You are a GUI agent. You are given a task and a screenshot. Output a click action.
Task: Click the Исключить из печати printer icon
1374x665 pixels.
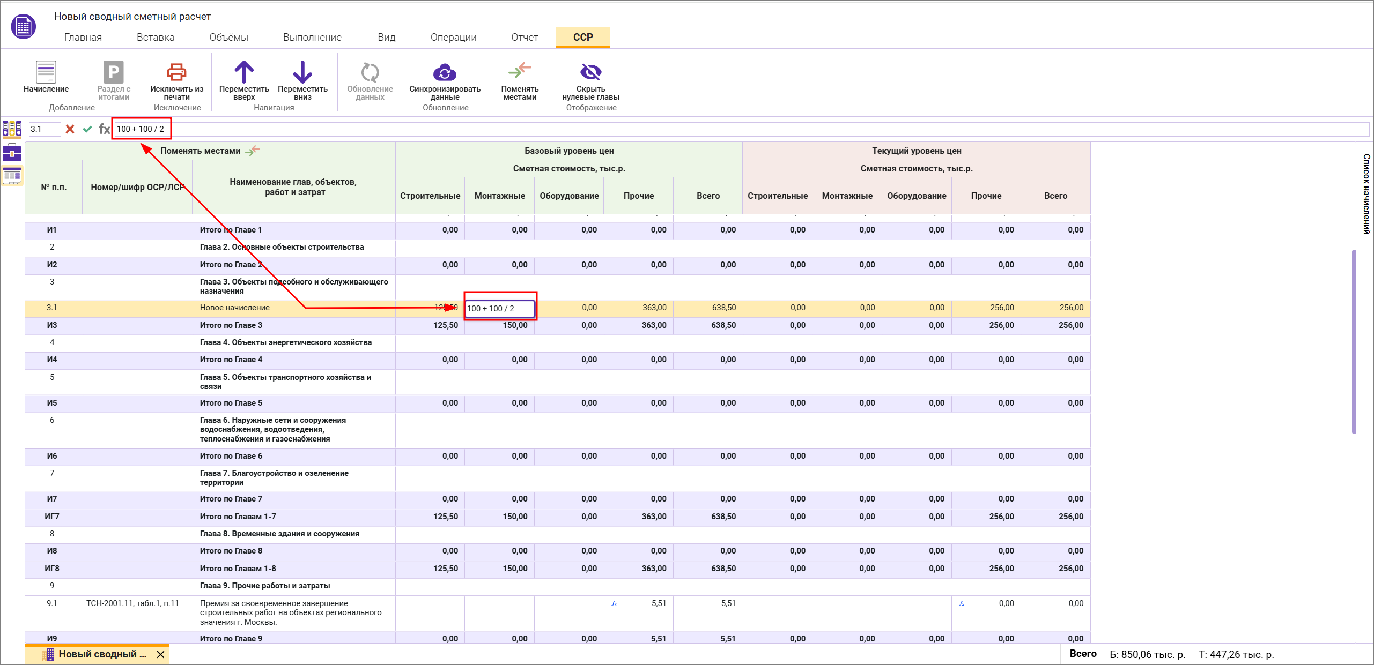tap(176, 72)
